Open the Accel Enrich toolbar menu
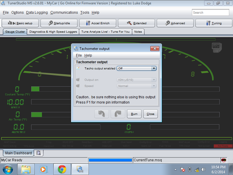 (x=98, y=23)
